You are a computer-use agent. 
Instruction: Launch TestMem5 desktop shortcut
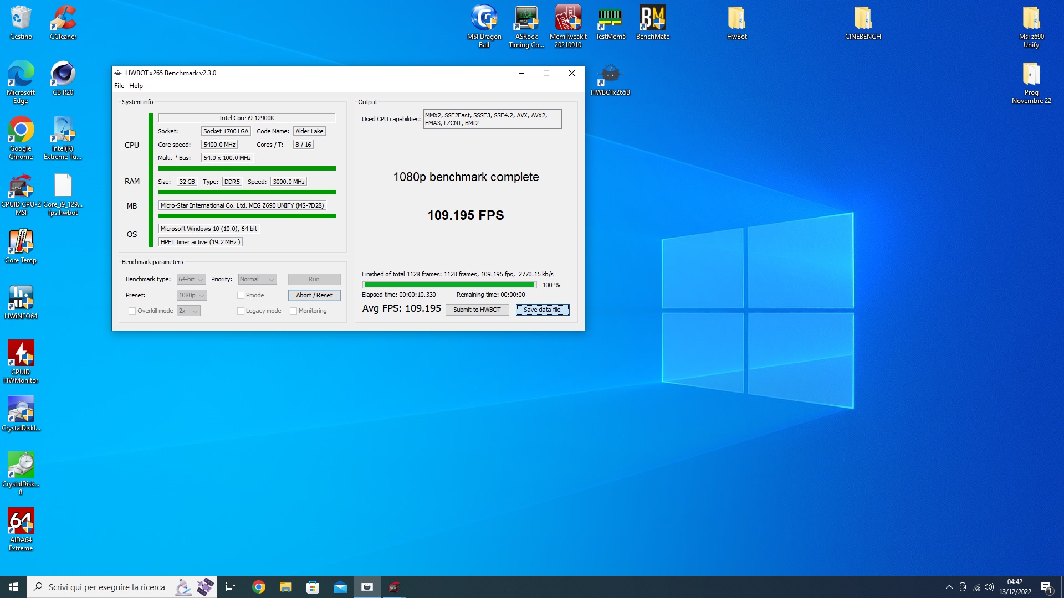click(611, 22)
